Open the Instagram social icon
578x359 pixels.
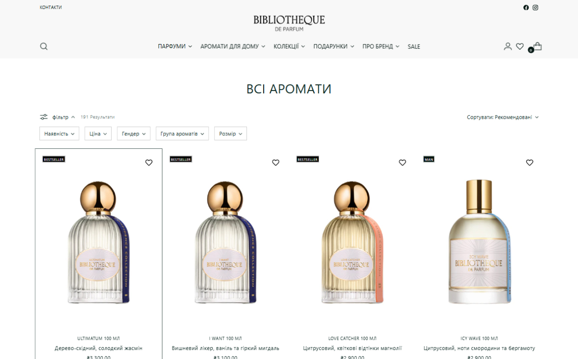(x=535, y=8)
